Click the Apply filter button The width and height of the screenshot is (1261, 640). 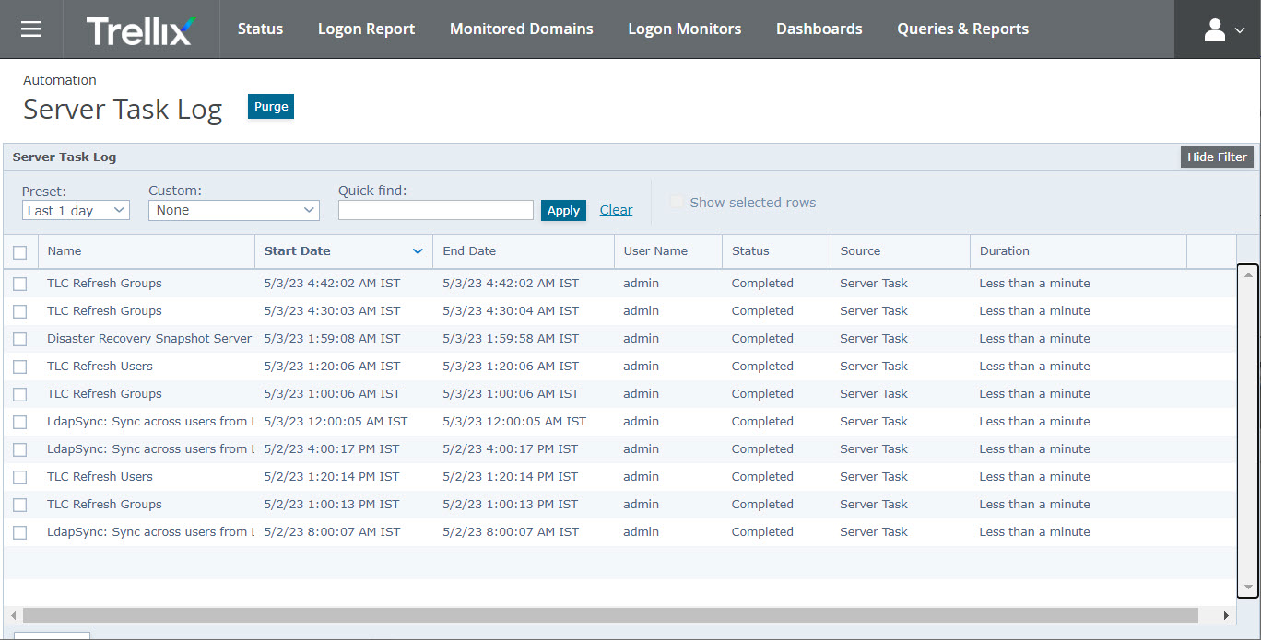(x=563, y=210)
